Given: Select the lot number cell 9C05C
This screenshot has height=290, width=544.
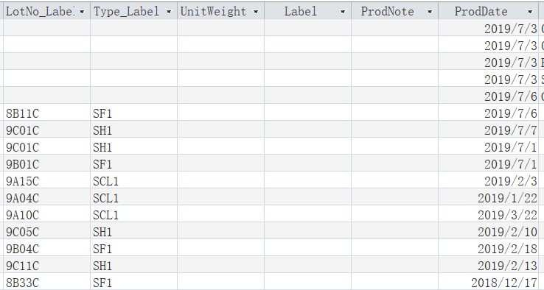Looking at the screenshot, I should (x=47, y=232).
